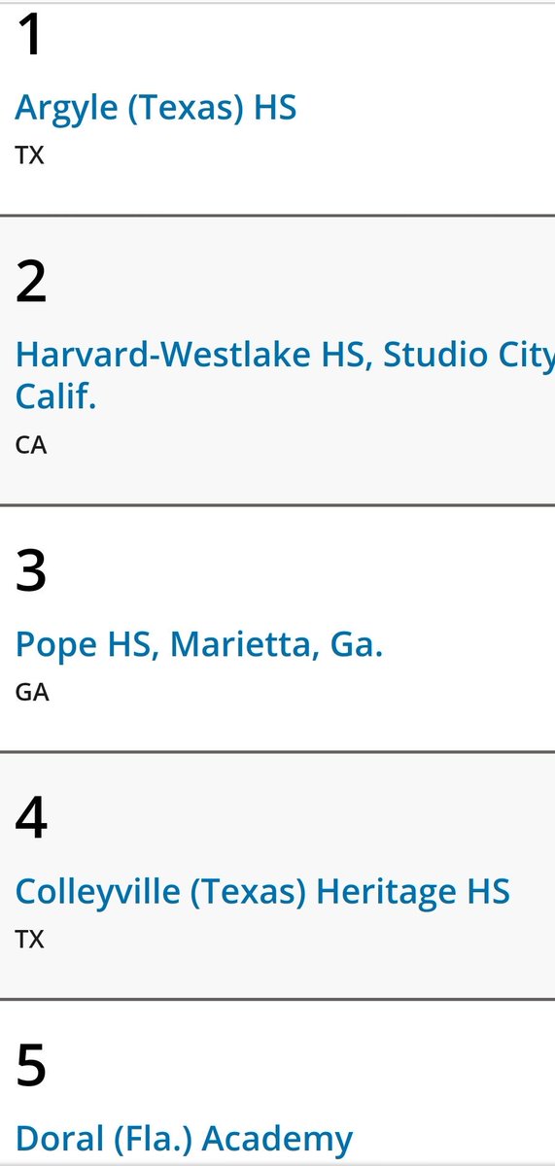Viewport: 555px width, 1166px height.
Task: Open Colleyville (Texas) Heritage HS link
Action: coord(262,892)
